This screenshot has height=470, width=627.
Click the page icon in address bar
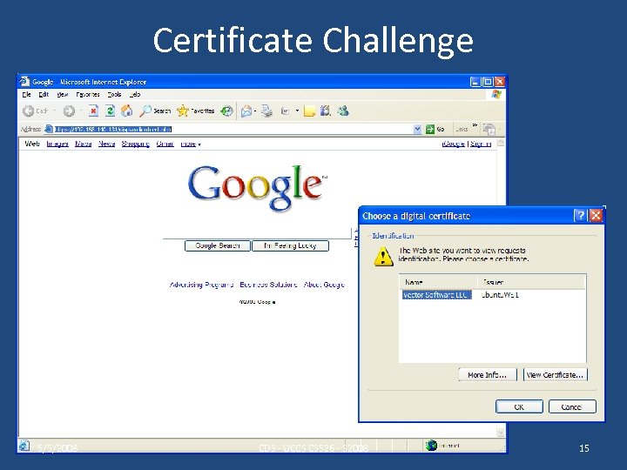[49, 129]
